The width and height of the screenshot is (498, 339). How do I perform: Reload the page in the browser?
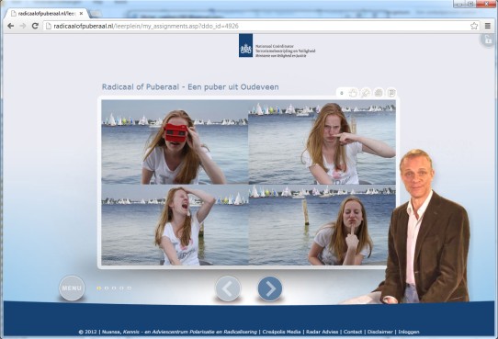pos(35,26)
